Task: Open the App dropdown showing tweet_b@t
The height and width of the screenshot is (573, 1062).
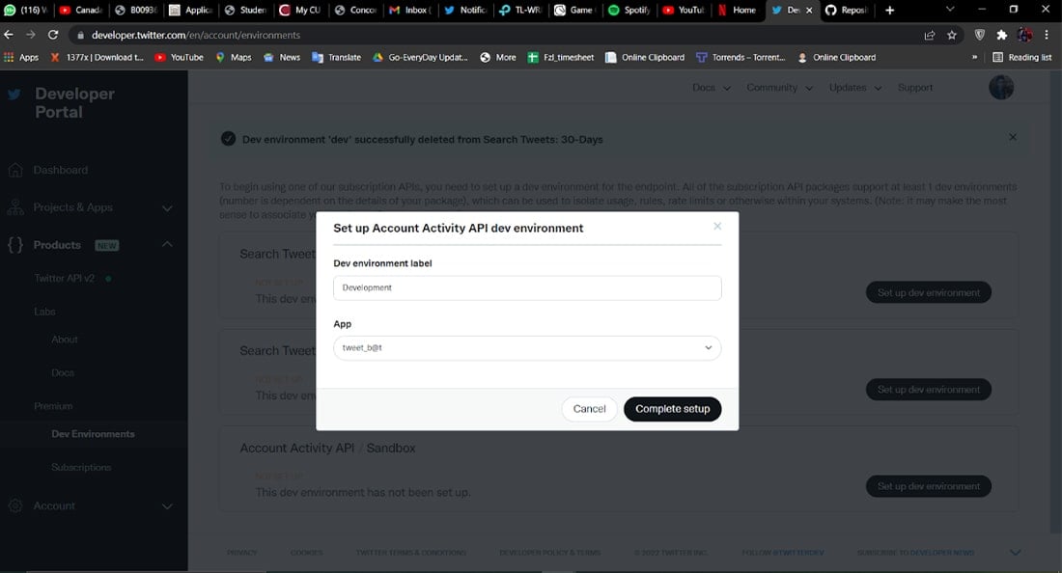Action: 527,347
